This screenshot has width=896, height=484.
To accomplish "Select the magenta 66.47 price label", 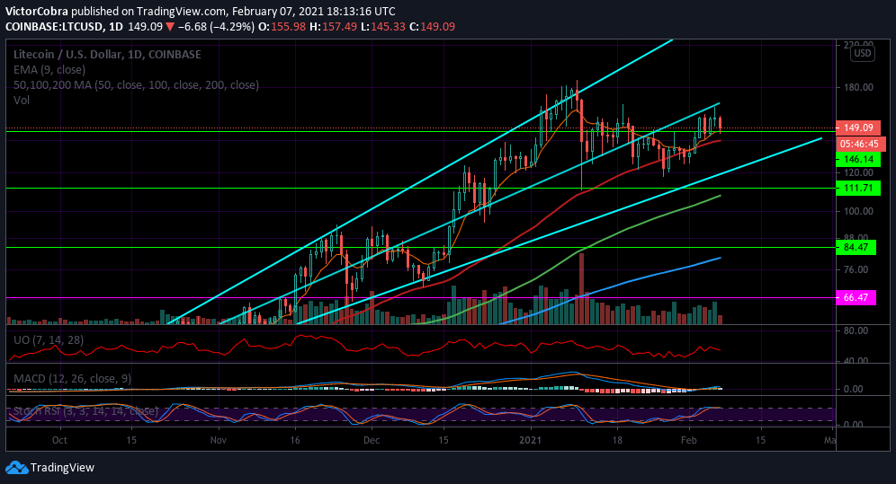I will 856,297.
